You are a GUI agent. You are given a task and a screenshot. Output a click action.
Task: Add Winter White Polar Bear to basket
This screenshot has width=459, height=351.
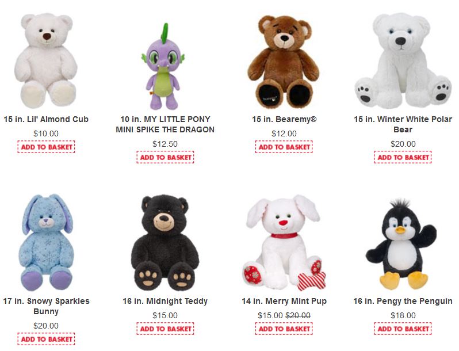pyautogui.click(x=403, y=157)
